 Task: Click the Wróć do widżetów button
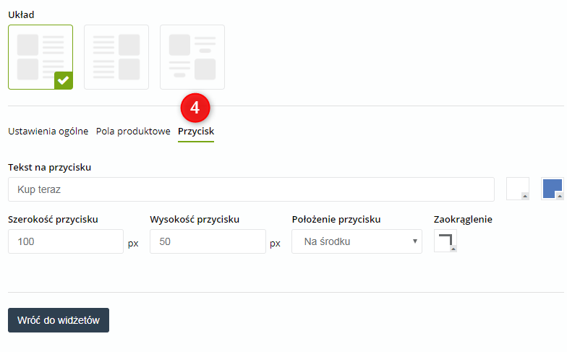(59, 320)
